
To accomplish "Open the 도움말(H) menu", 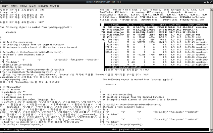I will tap(55, 6).
